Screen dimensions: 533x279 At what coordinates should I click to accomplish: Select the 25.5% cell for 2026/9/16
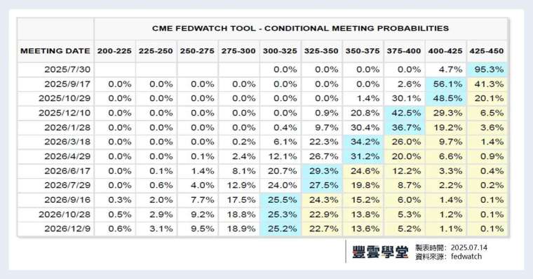point(280,200)
